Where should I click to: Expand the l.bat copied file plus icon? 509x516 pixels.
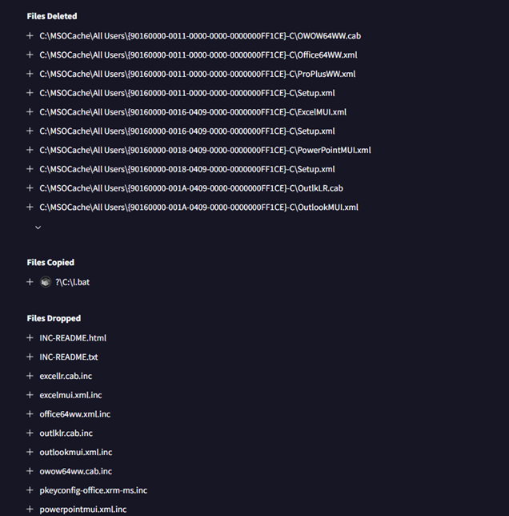pos(30,282)
